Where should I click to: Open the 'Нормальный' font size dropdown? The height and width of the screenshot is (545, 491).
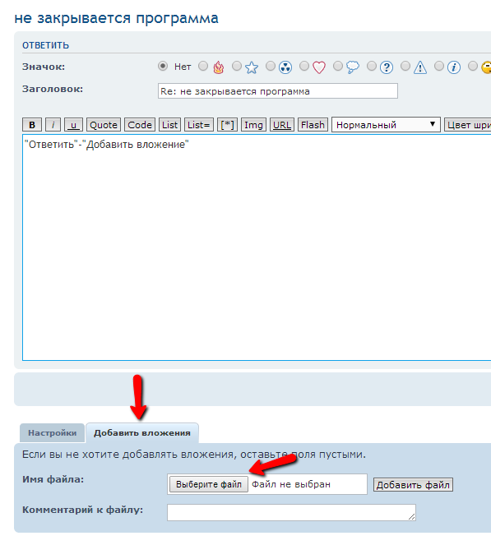tap(386, 125)
